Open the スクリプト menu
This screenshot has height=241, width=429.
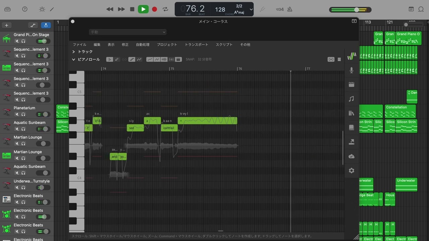point(224,45)
